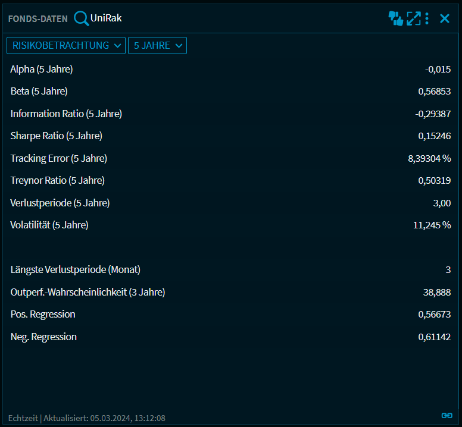Click the Echtzeit update timestamp in the footer
Image resolution: width=462 pixels, height=427 pixels.
click(87, 418)
